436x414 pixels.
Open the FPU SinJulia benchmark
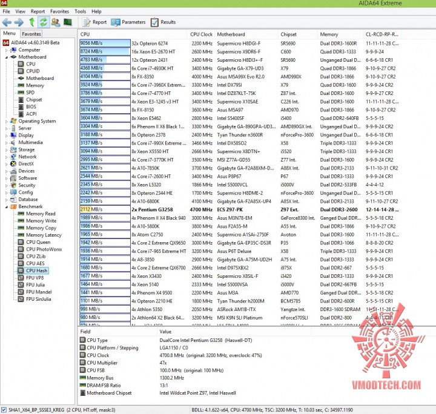tap(35, 299)
